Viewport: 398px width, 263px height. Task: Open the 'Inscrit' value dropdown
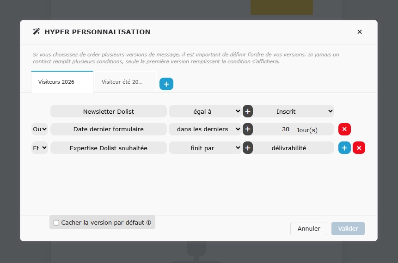coord(293,111)
